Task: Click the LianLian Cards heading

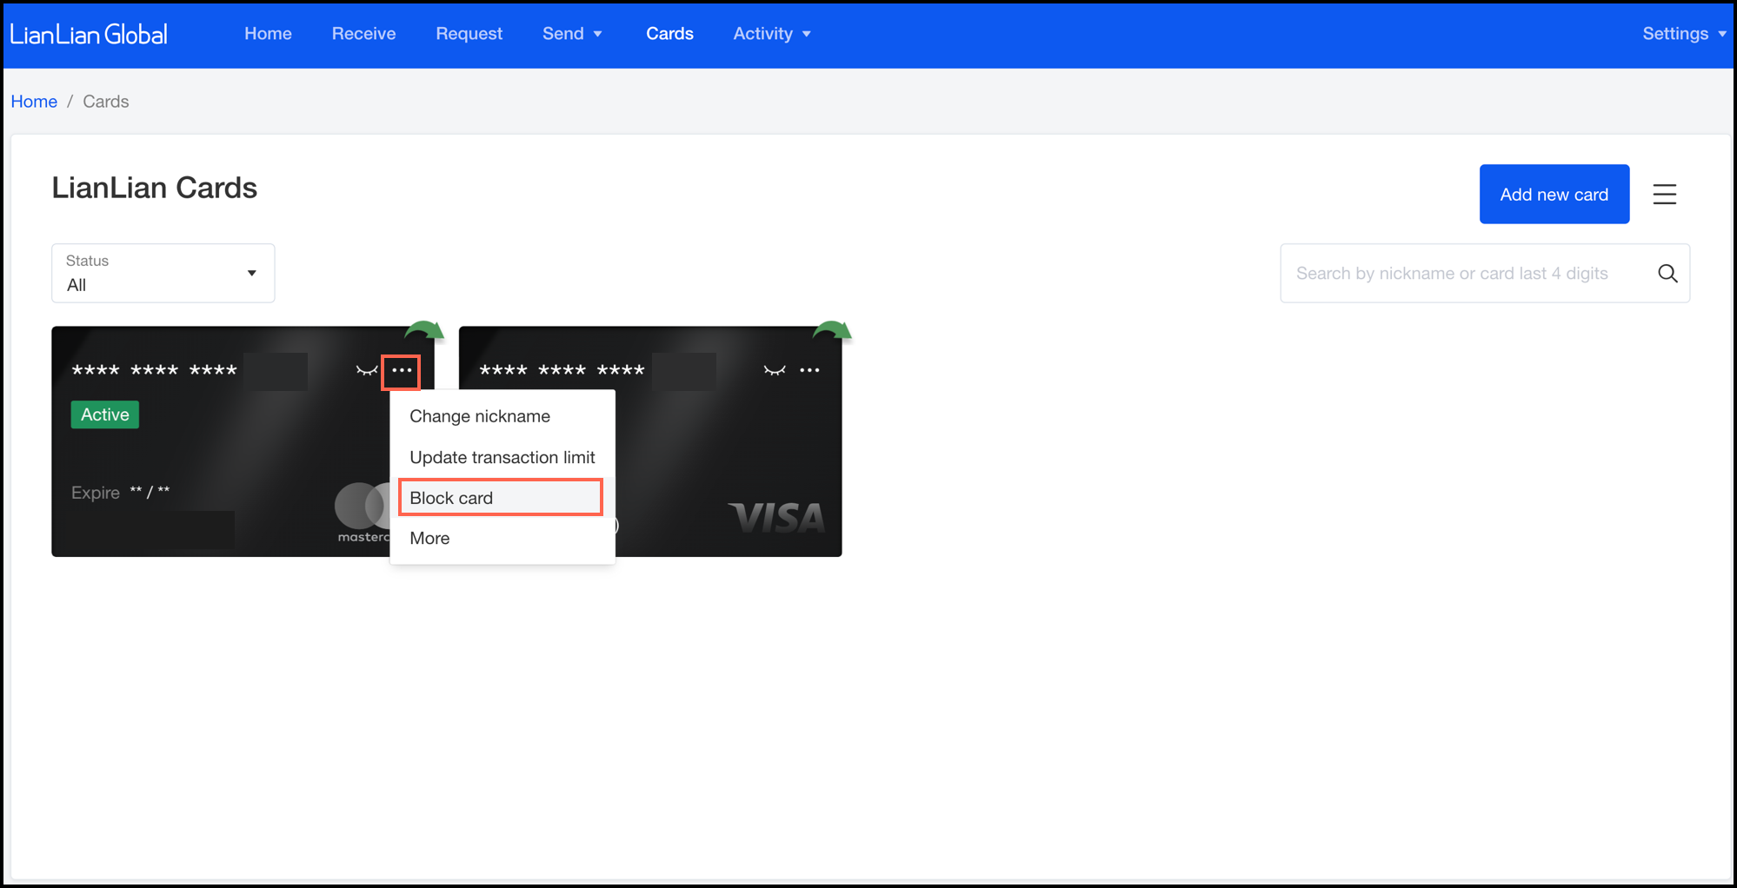Action: [155, 188]
